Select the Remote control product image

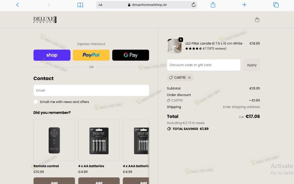pyautogui.click(x=54, y=140)
